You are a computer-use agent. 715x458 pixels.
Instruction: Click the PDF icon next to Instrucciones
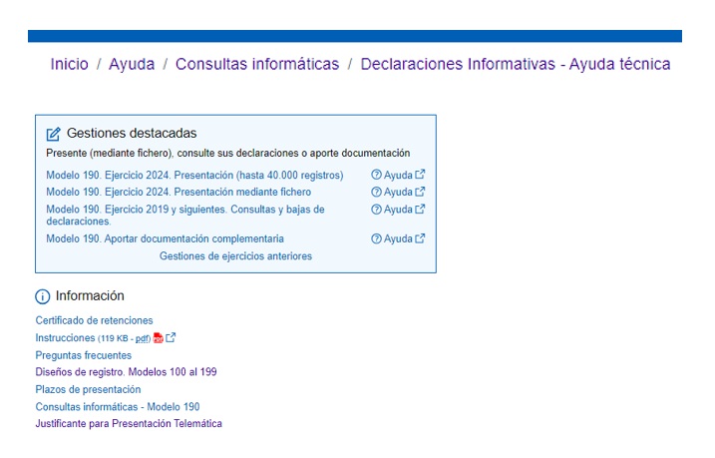pos(158,338)
